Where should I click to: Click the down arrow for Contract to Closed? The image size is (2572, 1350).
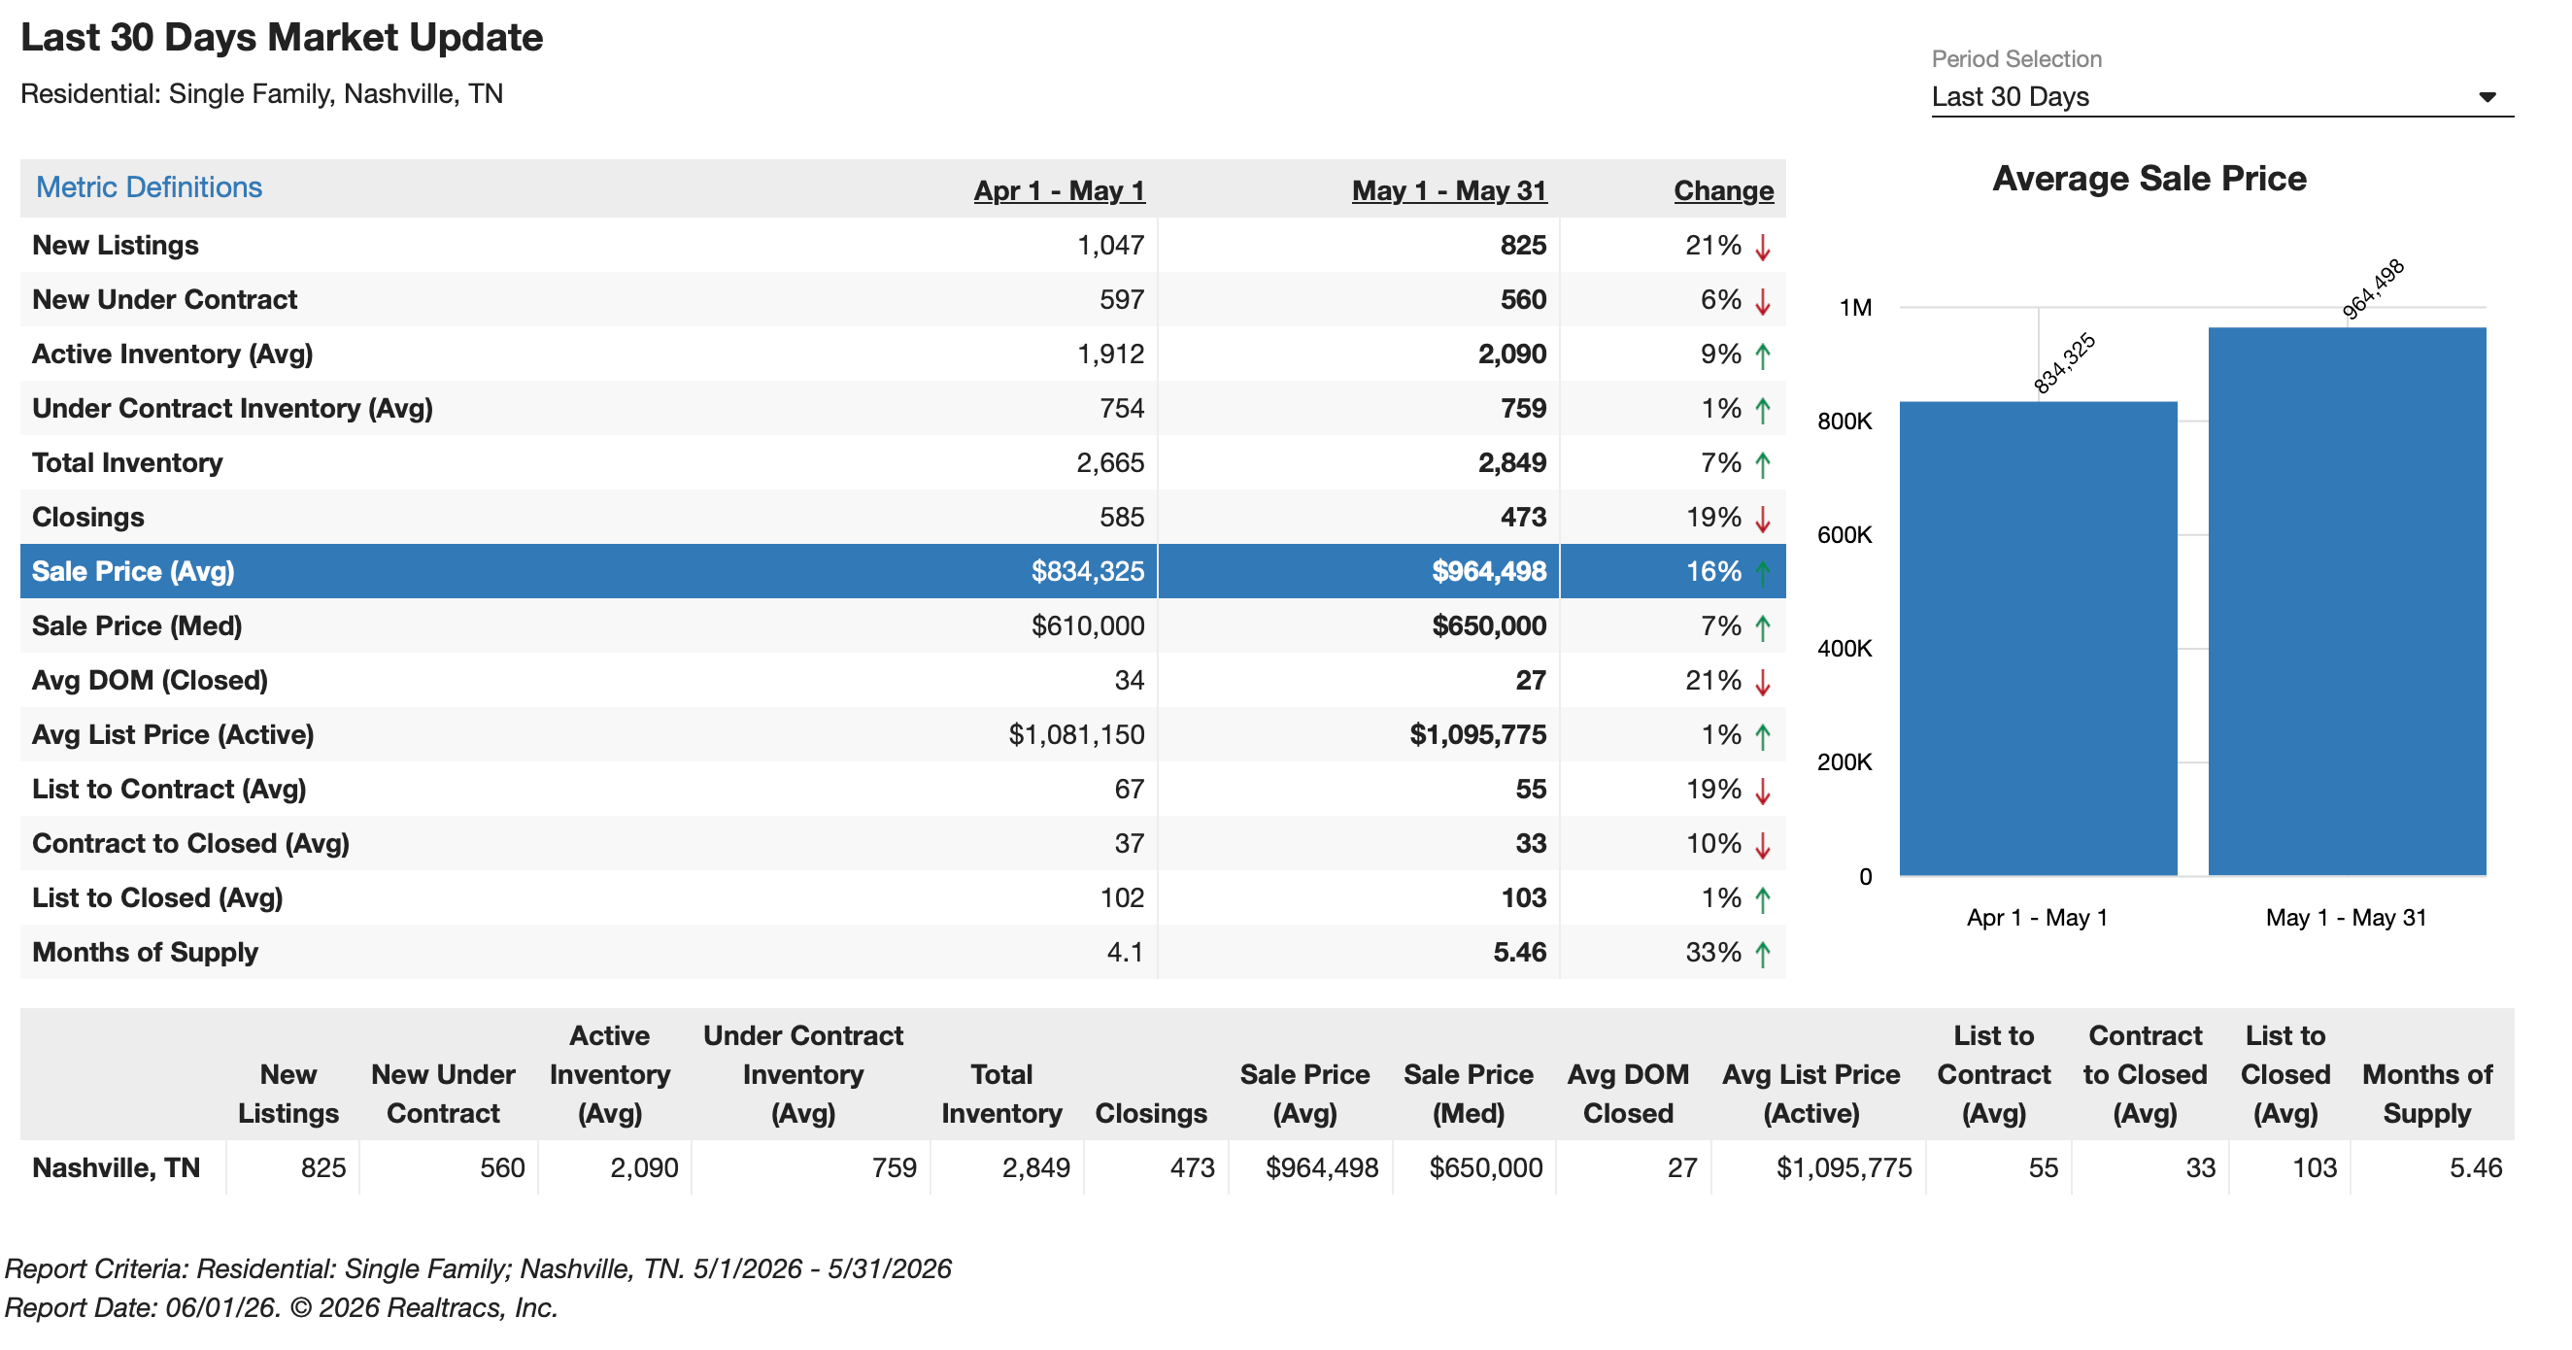click(1762, 845)
